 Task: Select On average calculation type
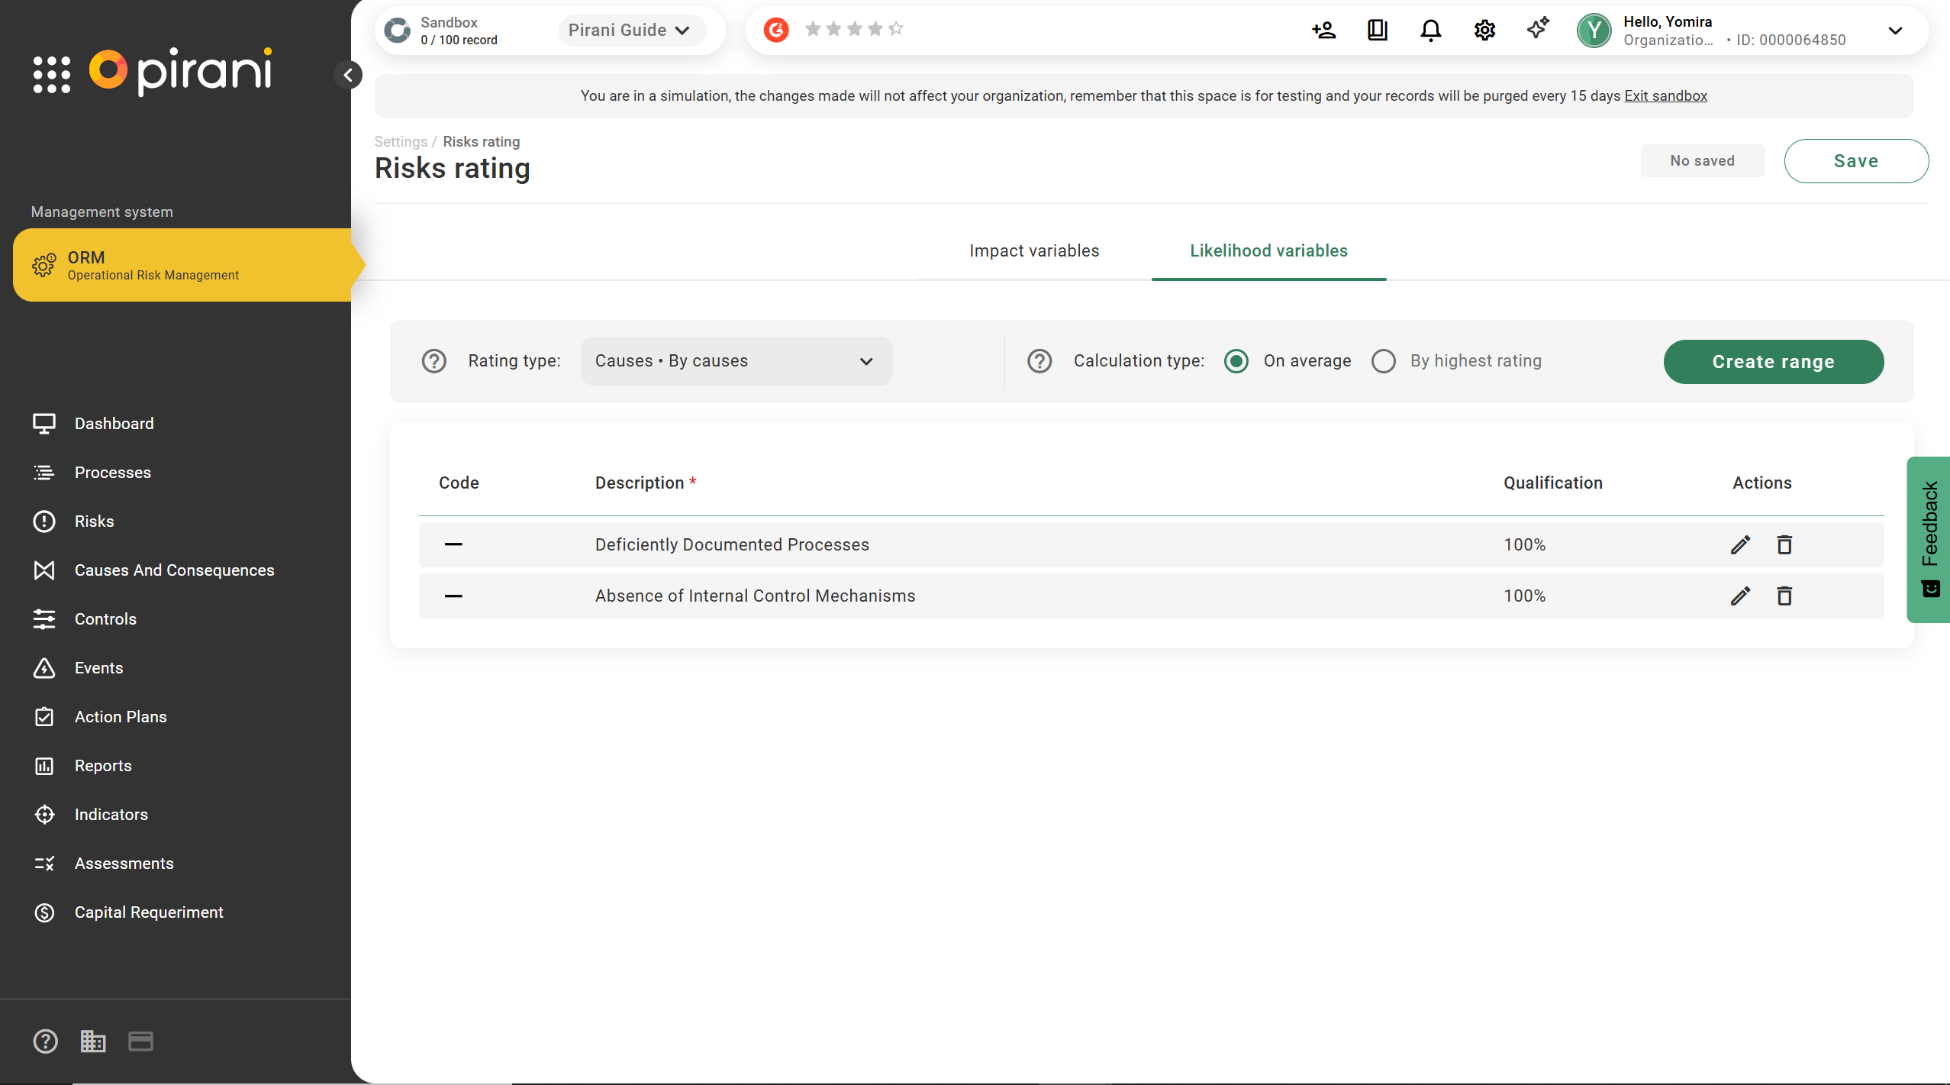pos(1236,361)
